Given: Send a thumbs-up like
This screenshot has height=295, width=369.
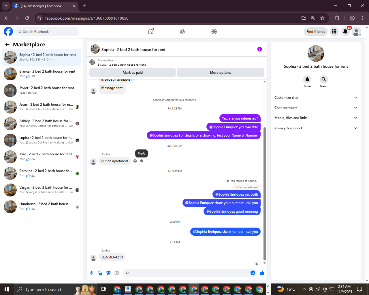Looking at the screenshot, I should pyautogui.click(x=262, y=273).
